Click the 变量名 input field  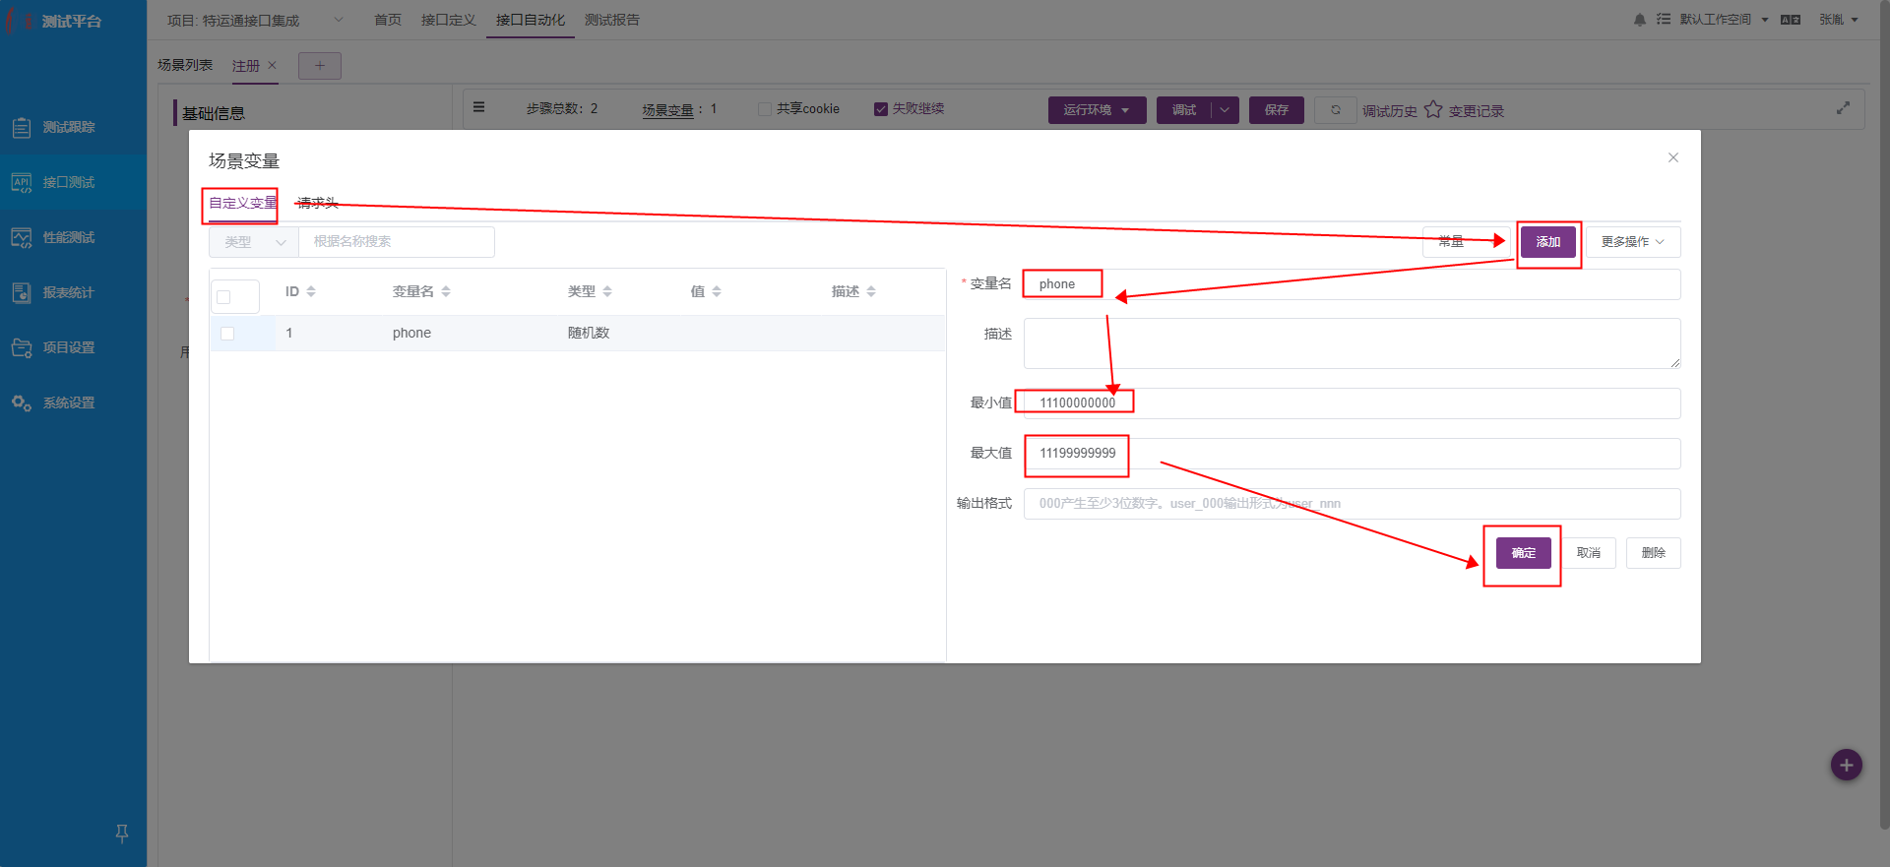[1353, 284]
